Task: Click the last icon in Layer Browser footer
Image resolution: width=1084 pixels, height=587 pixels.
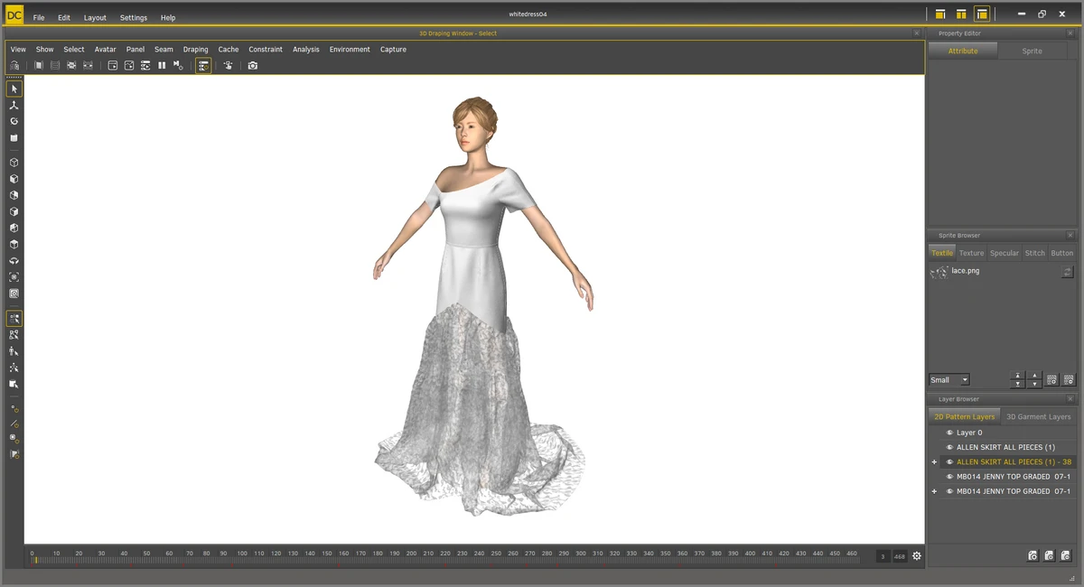Action: click(1066, 556)
